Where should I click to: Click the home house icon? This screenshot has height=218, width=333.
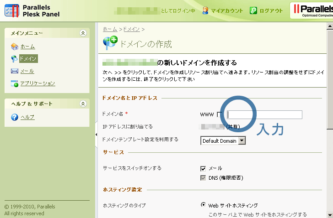15,47
